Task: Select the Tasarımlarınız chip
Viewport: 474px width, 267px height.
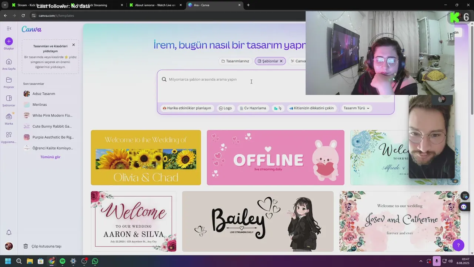Action: point(235,61)
